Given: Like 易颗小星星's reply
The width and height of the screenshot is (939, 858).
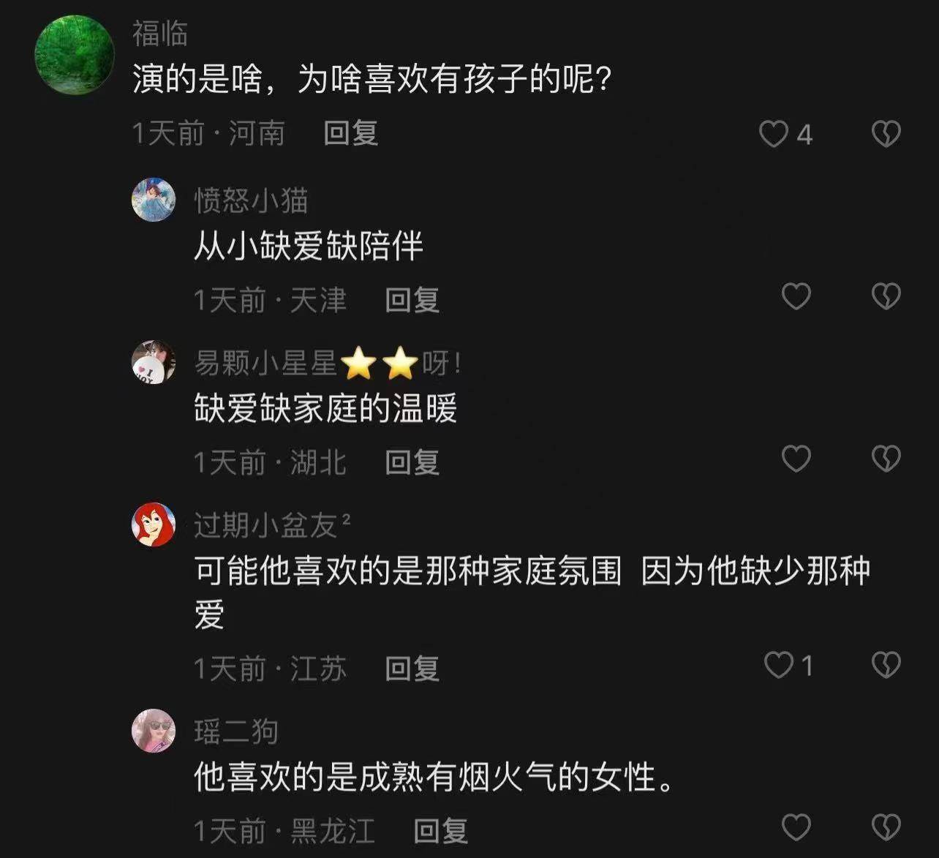Looking at the screenshot, I should (x=796, y=459).
